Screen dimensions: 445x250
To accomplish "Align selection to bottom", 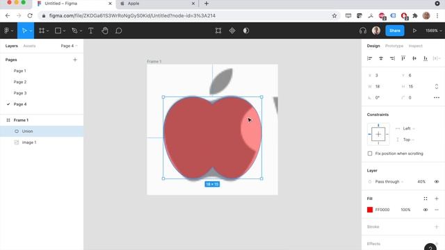I will click(x=426, y=58).
